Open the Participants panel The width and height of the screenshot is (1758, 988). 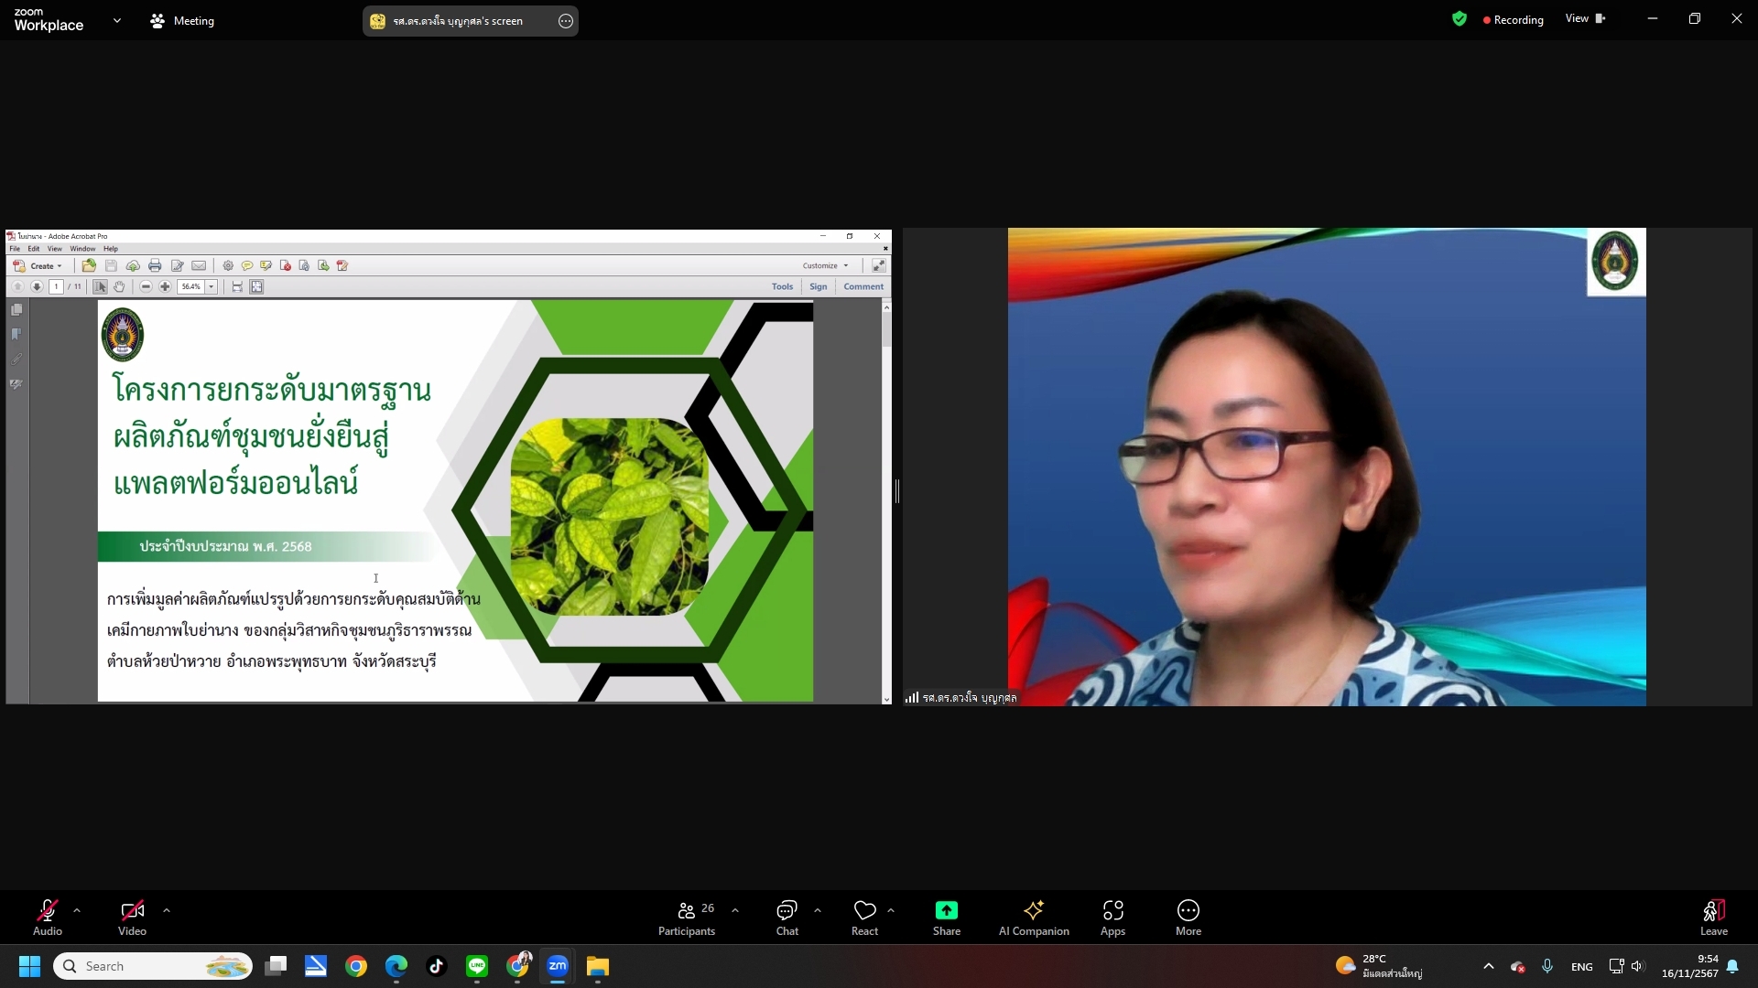point(687,918)
